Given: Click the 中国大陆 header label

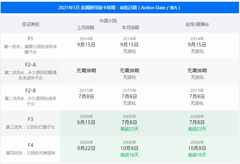Looking at the screenshot, I should [108, 21].
